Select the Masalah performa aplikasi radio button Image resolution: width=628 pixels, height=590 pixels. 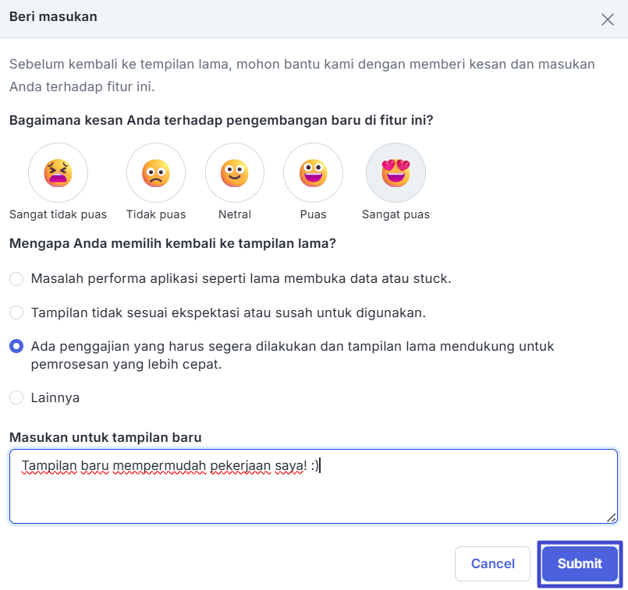[x=16, y=279]
